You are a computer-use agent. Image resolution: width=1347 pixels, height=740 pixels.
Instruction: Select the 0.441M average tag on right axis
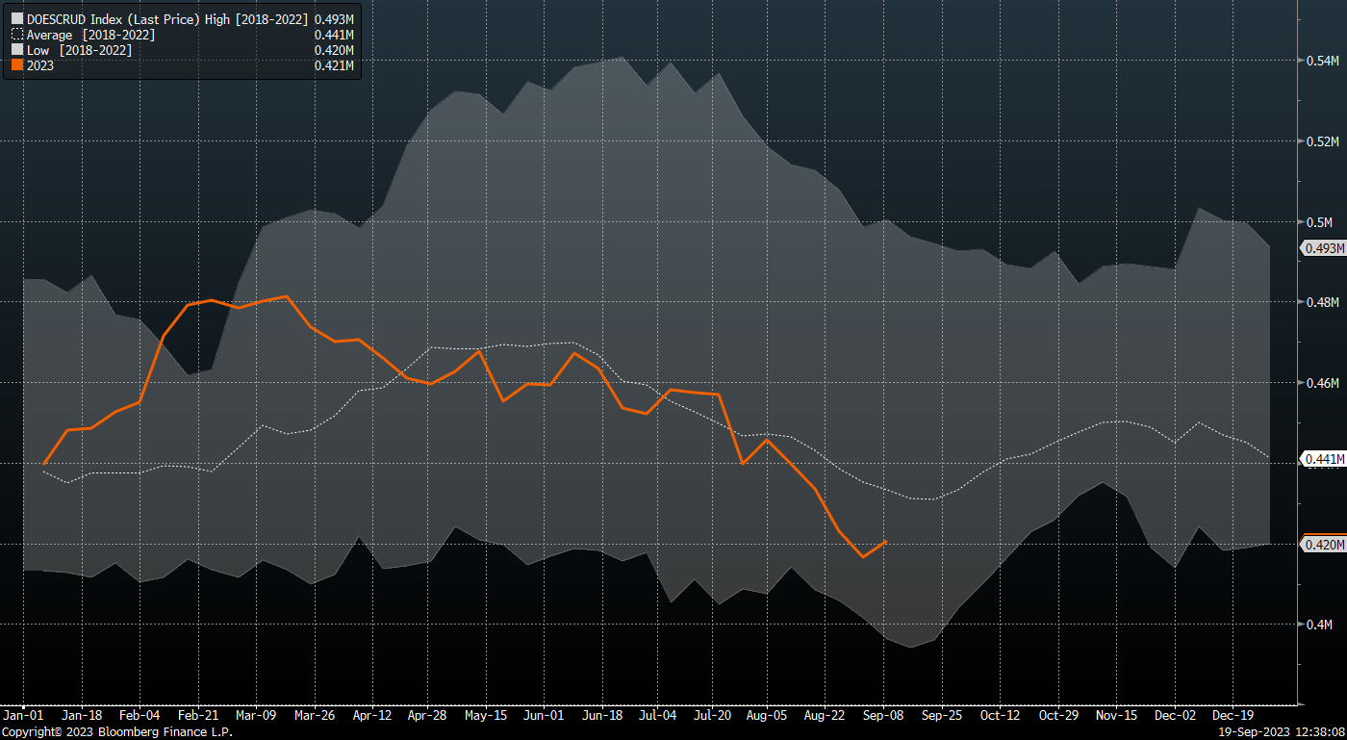pyautogui.click(x=1322, y=459)
